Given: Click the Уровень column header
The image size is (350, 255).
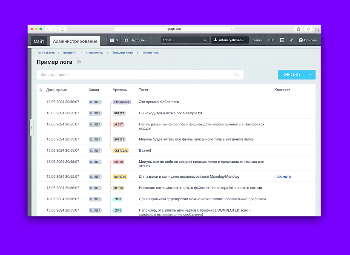Looking at the screenshot, I should coord(120,90).
